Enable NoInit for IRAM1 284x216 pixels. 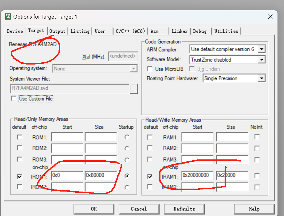(257, 176)
